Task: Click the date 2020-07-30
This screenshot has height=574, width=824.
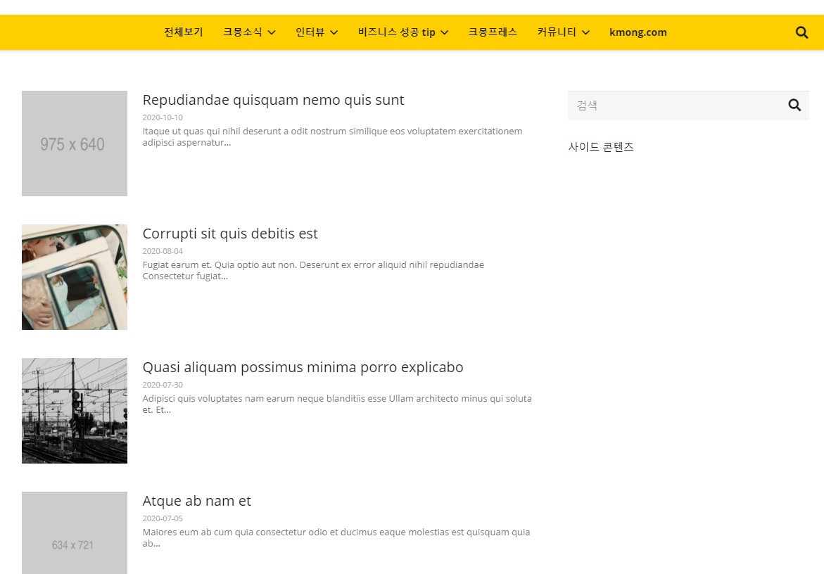Action: click(x=163, y=385)
